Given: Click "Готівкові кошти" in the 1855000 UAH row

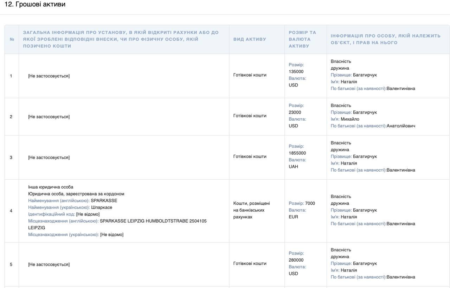Looking at the screenshot, I should [250, 156].
